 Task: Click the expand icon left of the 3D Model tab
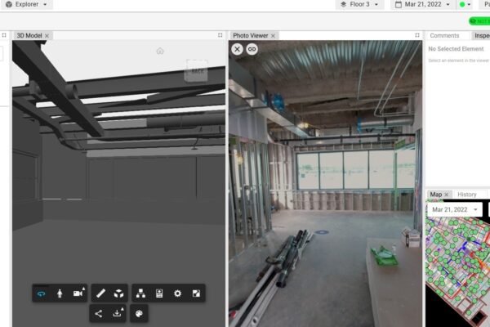tap(4, 35)
